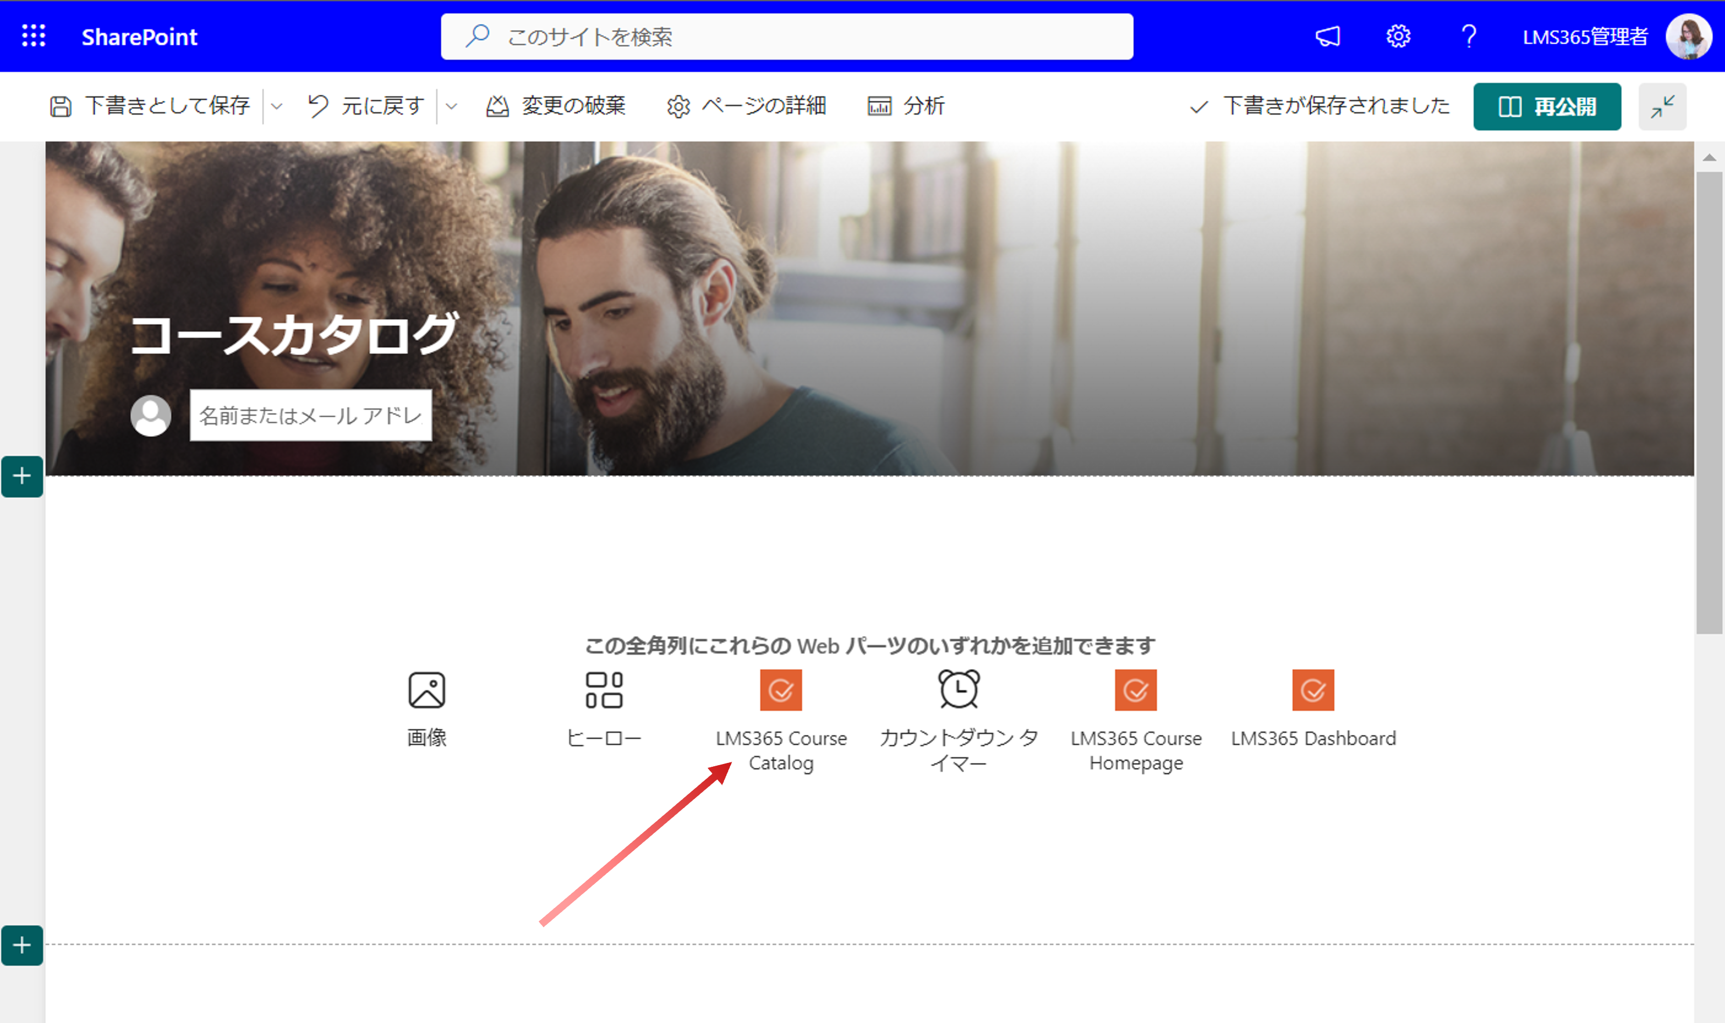1725x1023 pixels.
Task: Add a section above with upper plus button
Action: click(x=22, y=475)
